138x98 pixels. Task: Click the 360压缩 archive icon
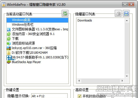9,48
